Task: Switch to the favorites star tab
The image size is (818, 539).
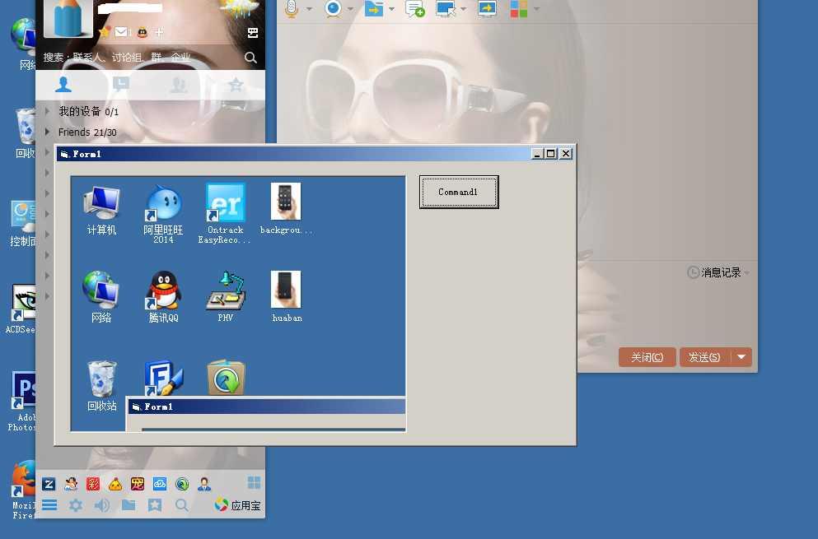Action: 236,84
